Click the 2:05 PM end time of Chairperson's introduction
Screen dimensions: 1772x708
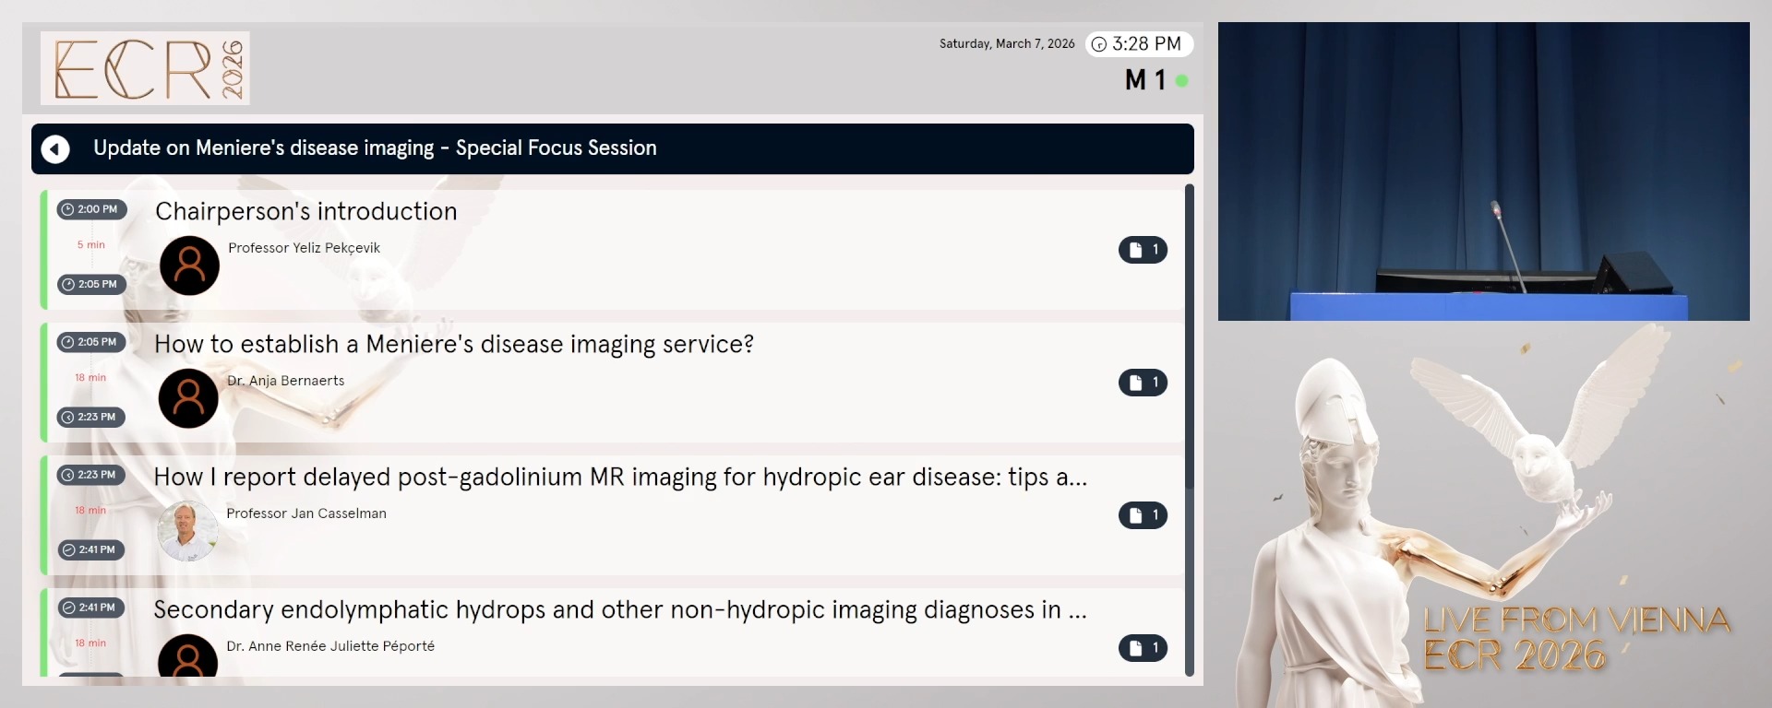(x=91, y=284)
